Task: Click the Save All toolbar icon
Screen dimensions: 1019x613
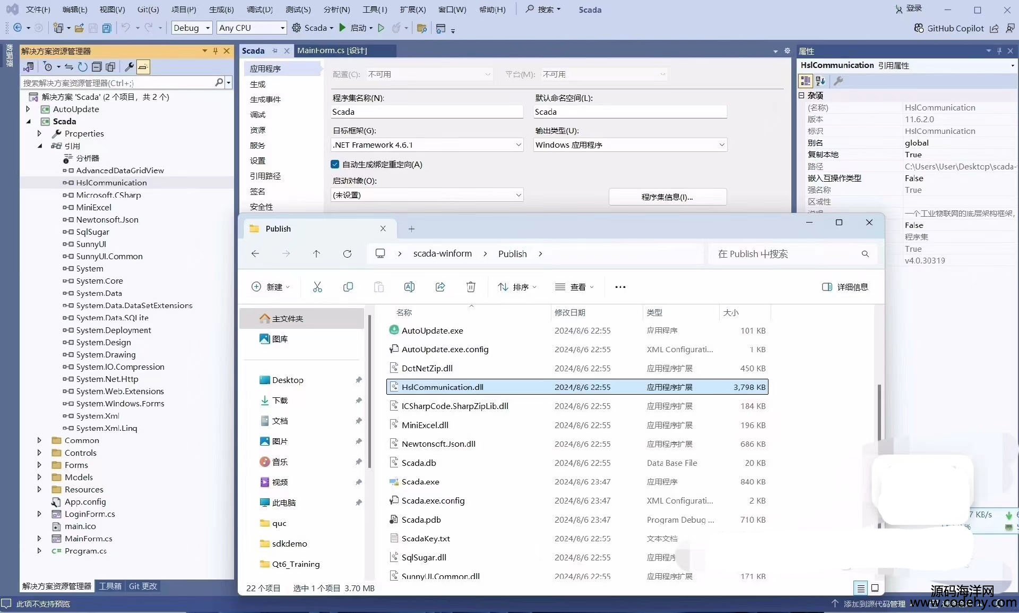Action: click(107, 28)
